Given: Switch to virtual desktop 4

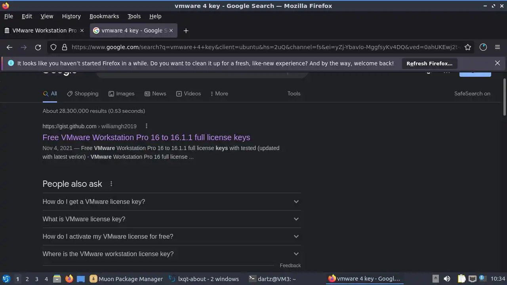Looking at the screenshot, I should click(46, 279).
